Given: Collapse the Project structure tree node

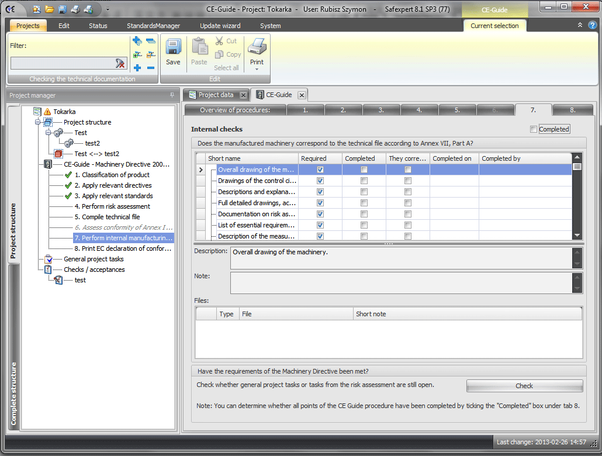Looking at the screenshot, I should (39, 122).
